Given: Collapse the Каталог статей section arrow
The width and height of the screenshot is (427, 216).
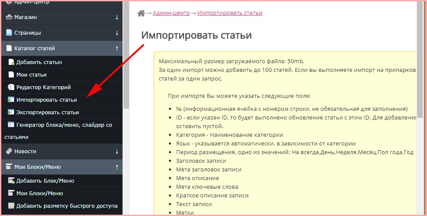Looking at the screenshot, I should (x=117, y=48).
